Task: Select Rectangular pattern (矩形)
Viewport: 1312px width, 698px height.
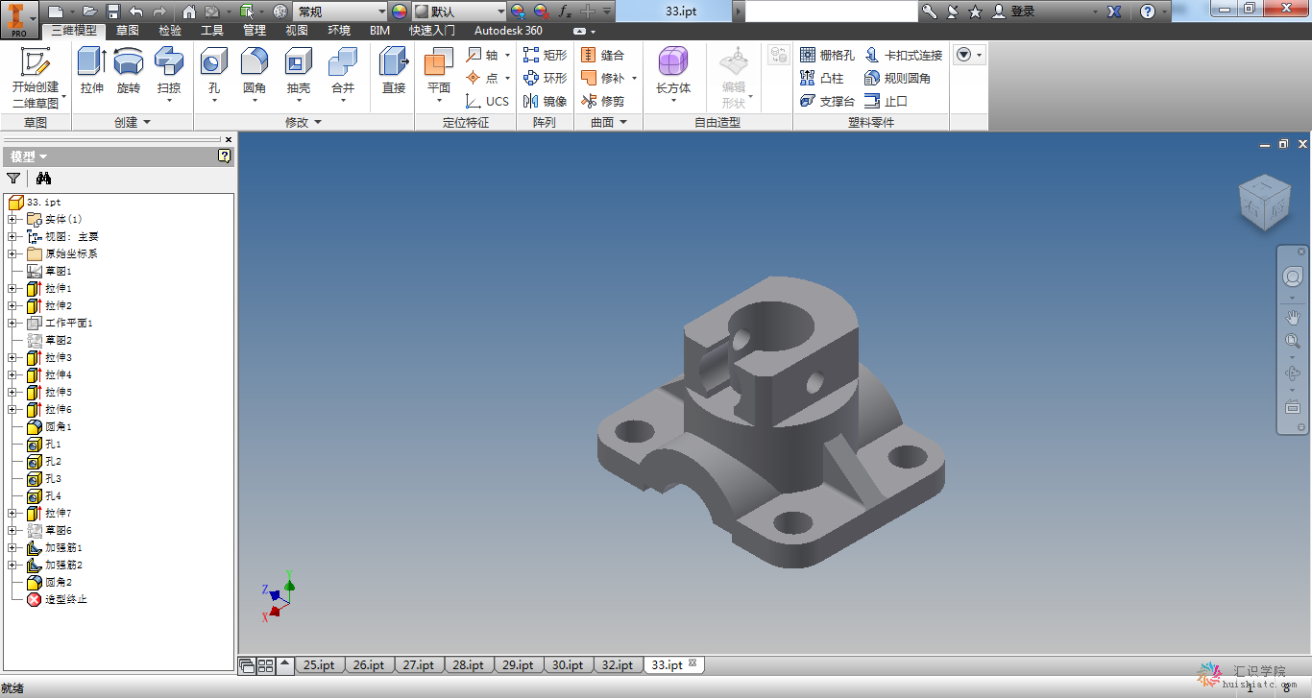Action: (545, 55)
